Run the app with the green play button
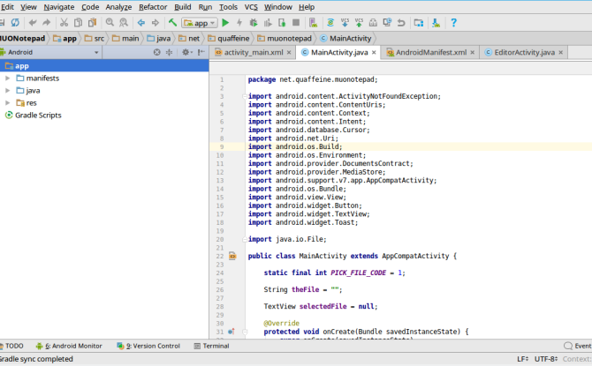Screen dimensions: 592x366 point(225,22)
